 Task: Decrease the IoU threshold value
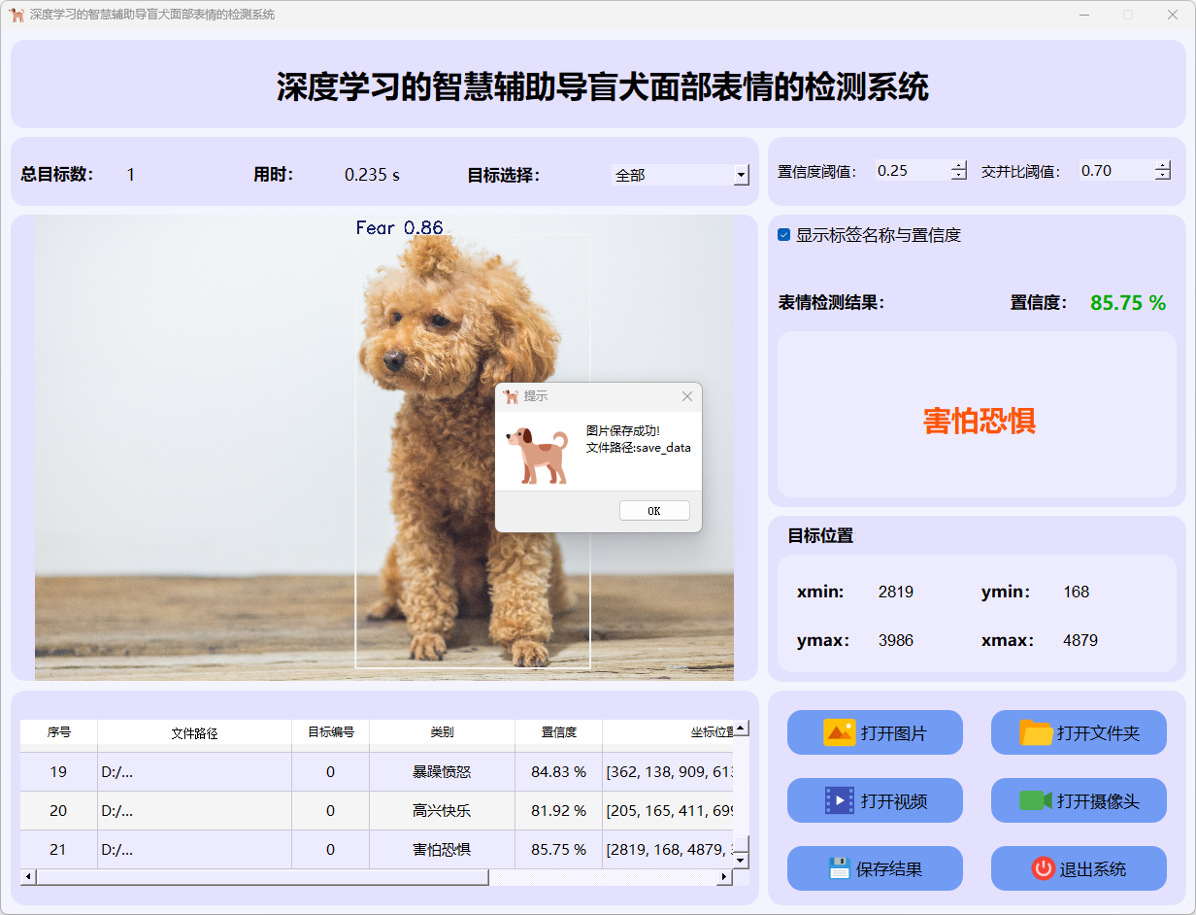point(1163,176)
